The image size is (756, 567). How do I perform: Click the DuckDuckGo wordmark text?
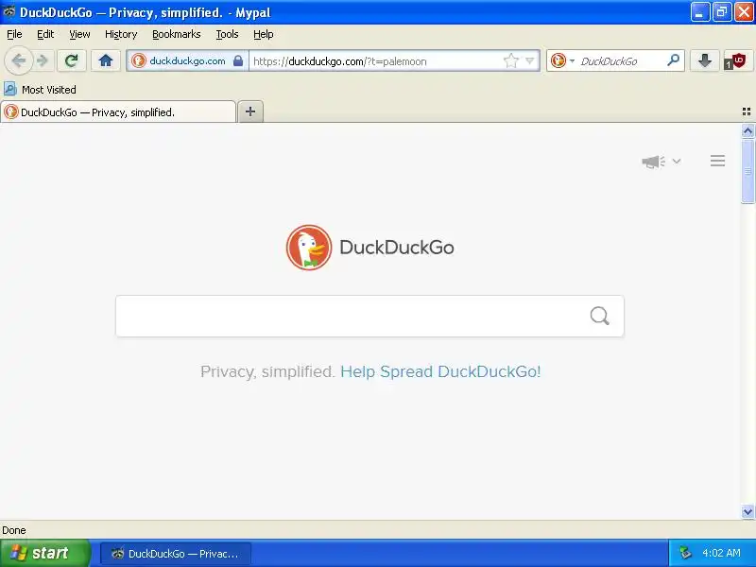pyautogui.click(x=397, y=248)
